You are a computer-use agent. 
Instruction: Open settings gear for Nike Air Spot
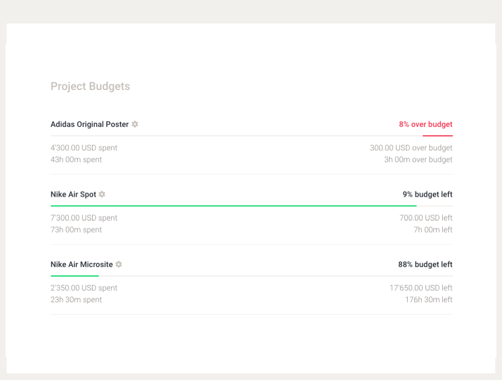pos(102,194)
